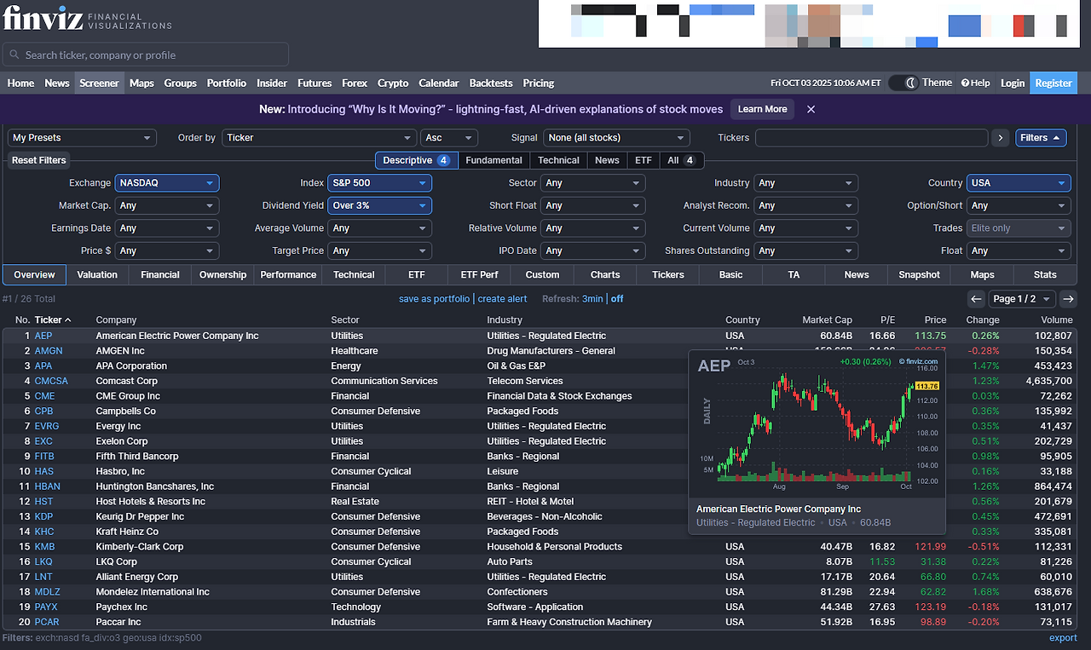Close the 'Why Is It Moving?' banner
This screenshot has width=1091, height=650.
(x=811, y=109)
